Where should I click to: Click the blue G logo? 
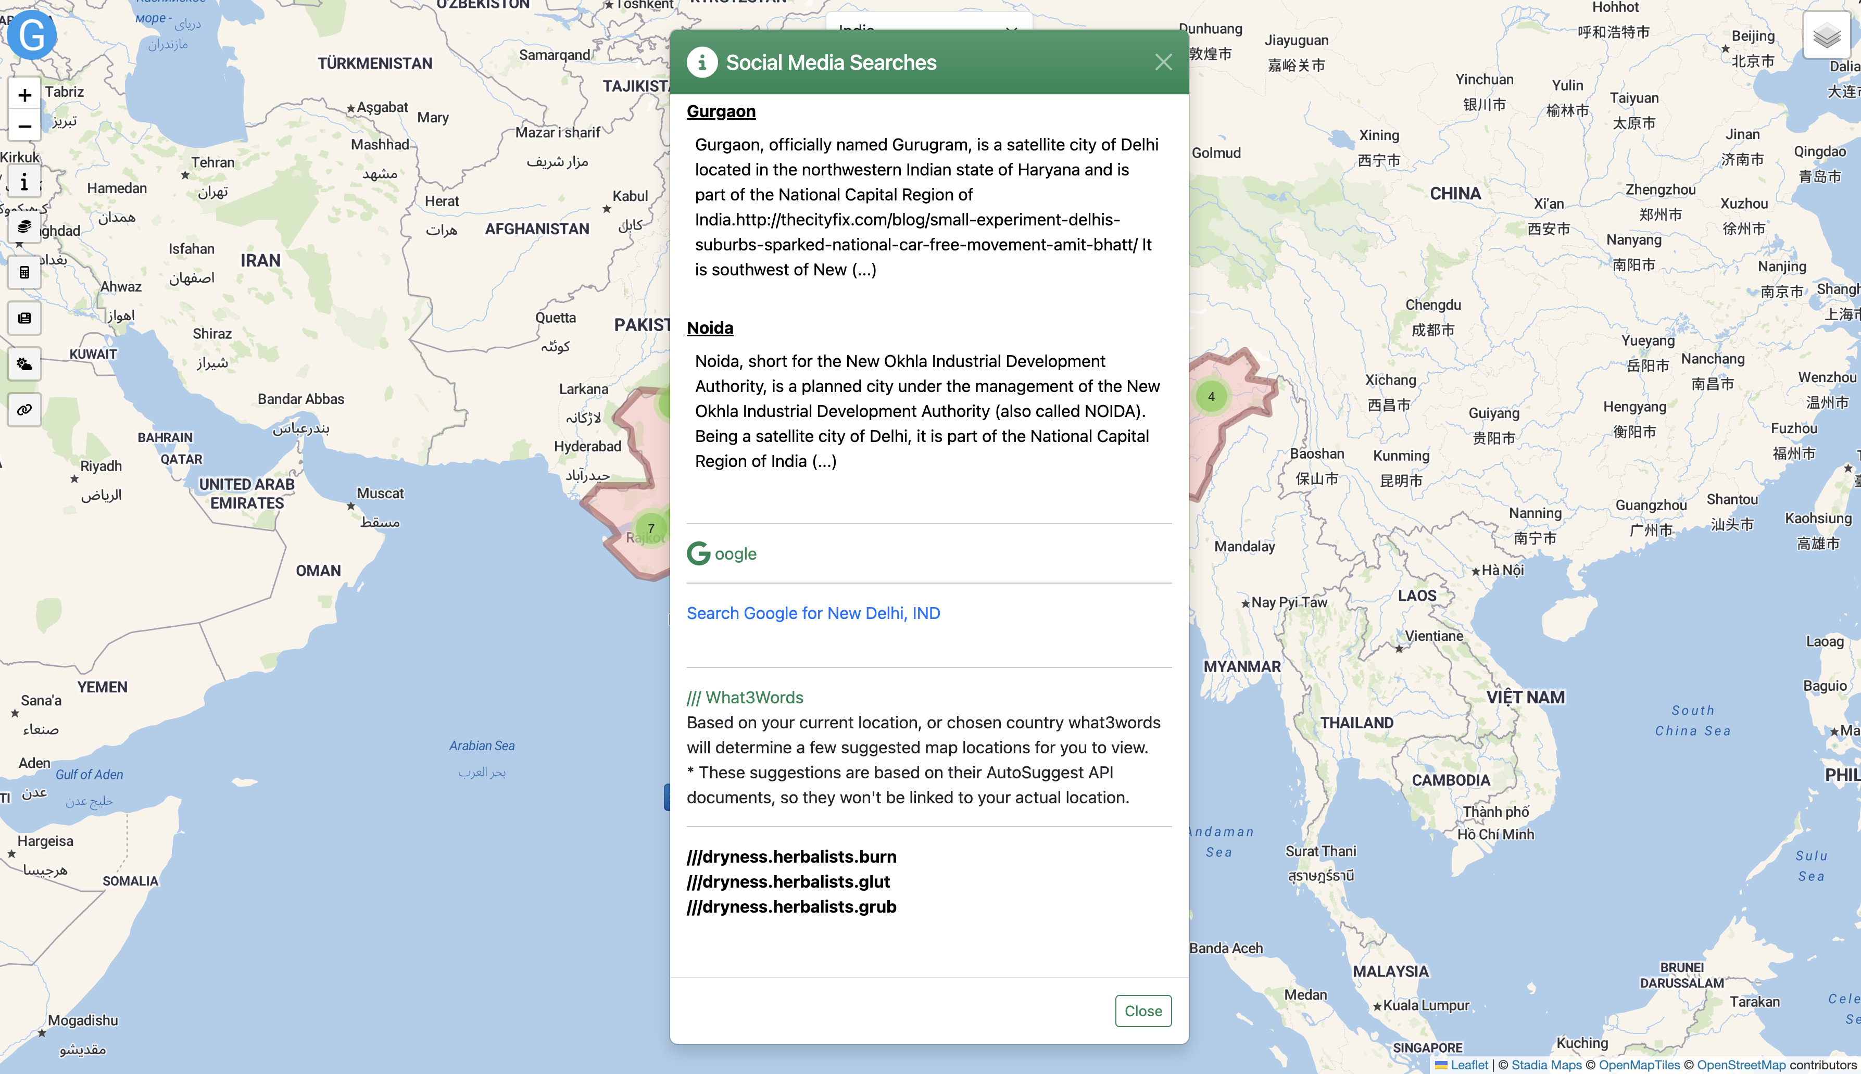point(32,35)
